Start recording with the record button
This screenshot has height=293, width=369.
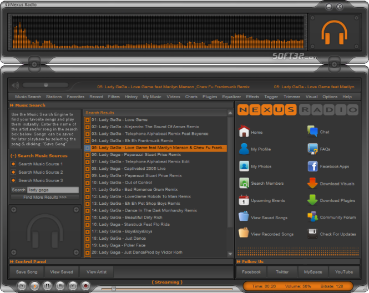[x=85, y=286]
